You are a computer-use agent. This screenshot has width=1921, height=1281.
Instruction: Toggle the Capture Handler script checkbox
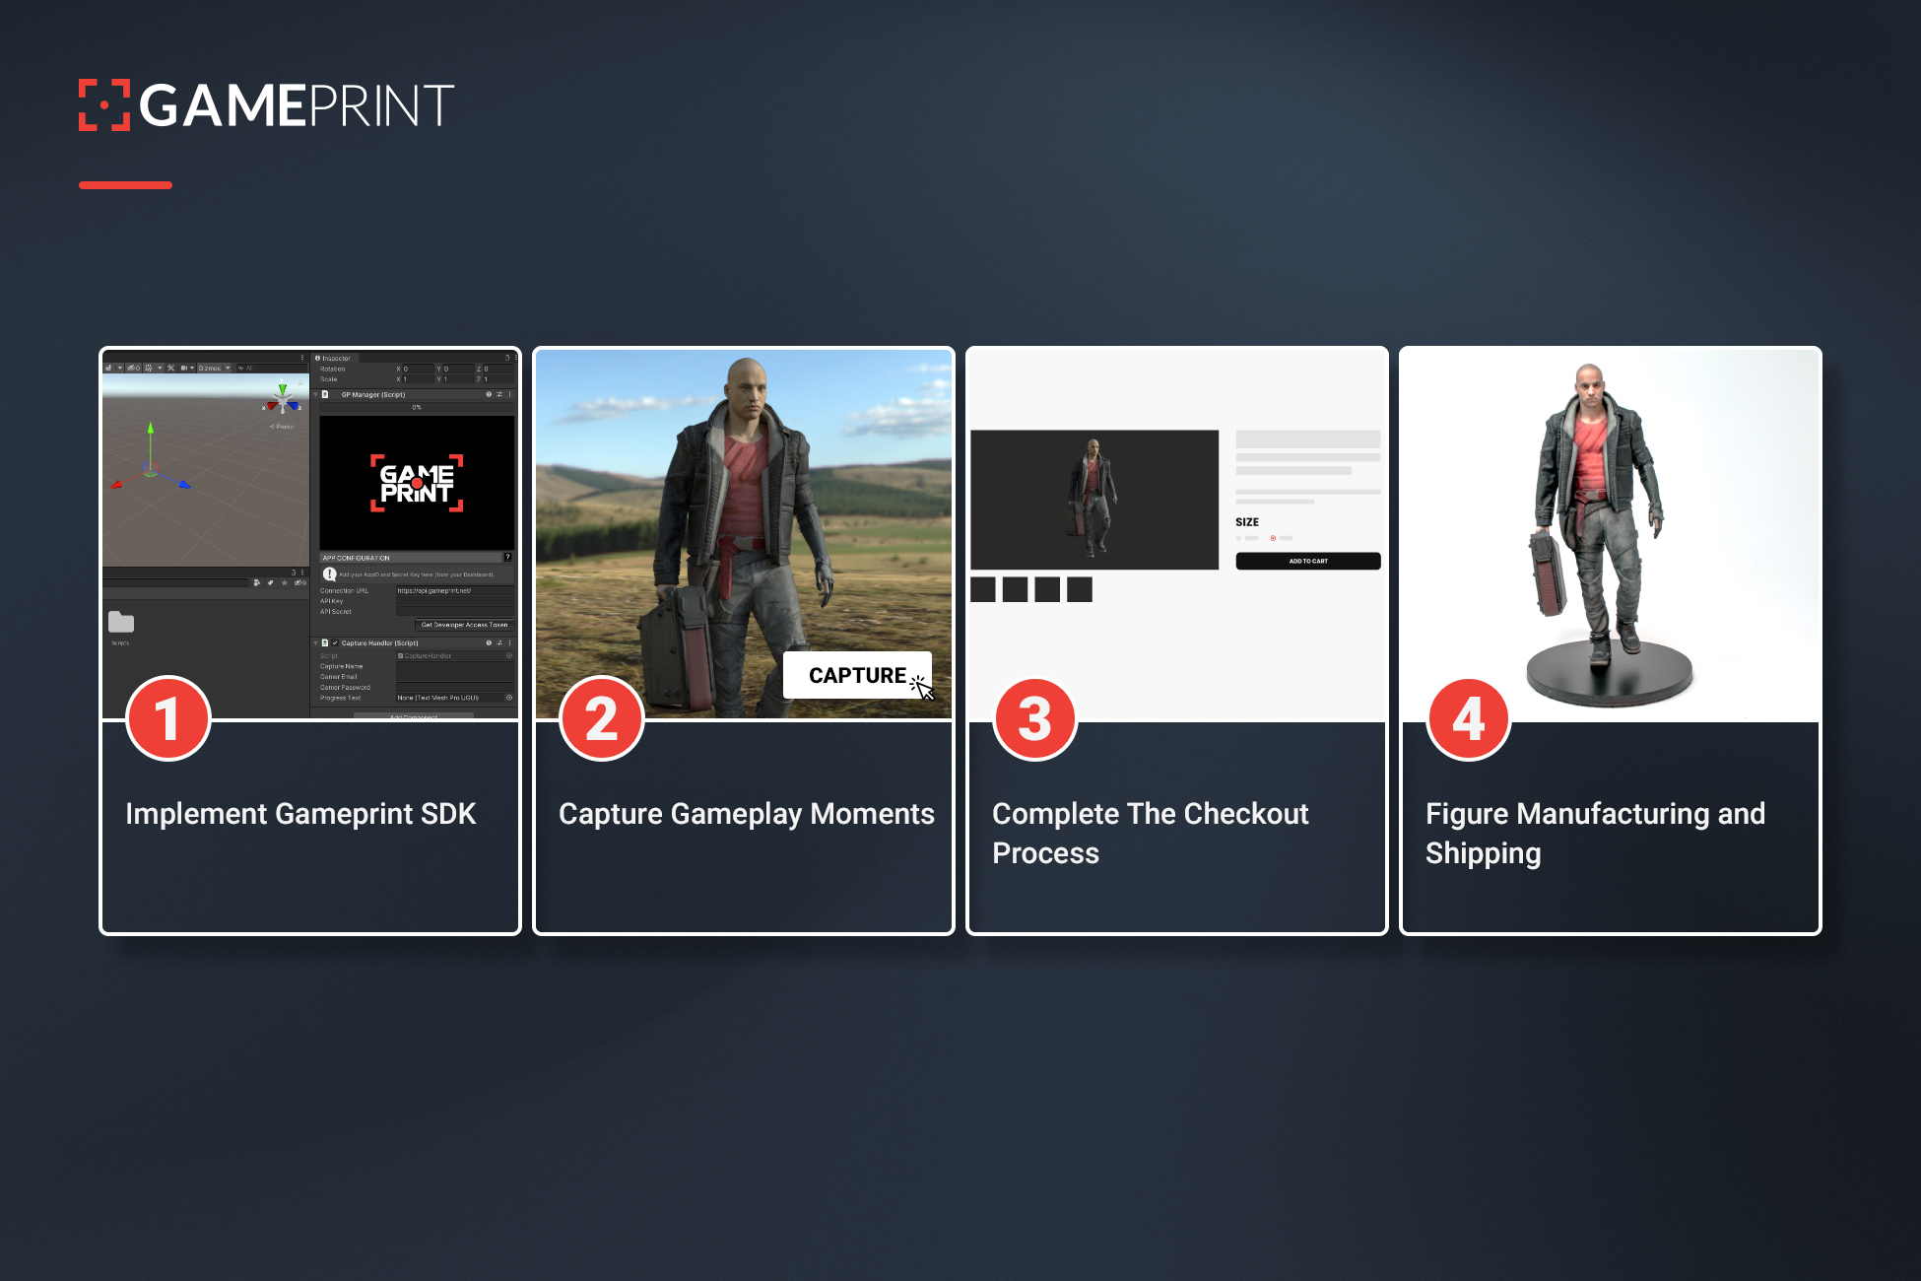335,642
